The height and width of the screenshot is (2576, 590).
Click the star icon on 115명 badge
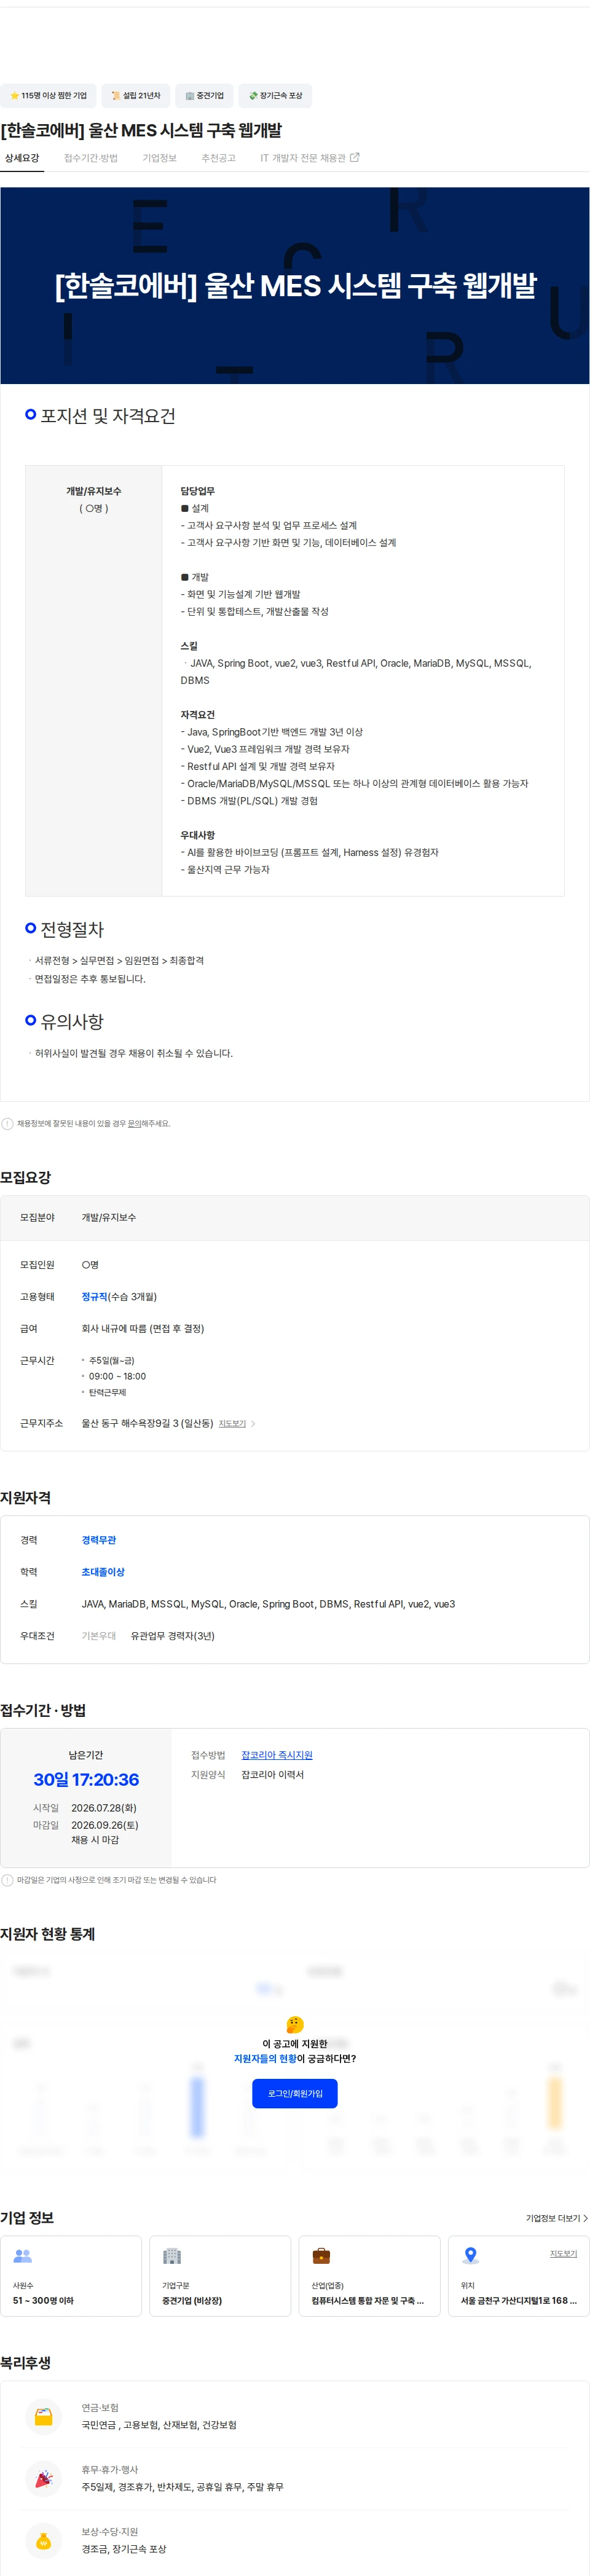tap(14, 96)
